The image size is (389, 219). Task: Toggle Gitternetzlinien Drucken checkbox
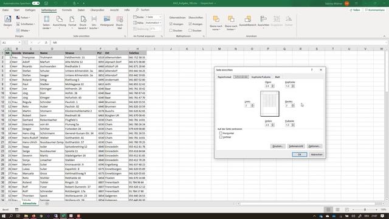pyautogui.click(x=171, y=30)
